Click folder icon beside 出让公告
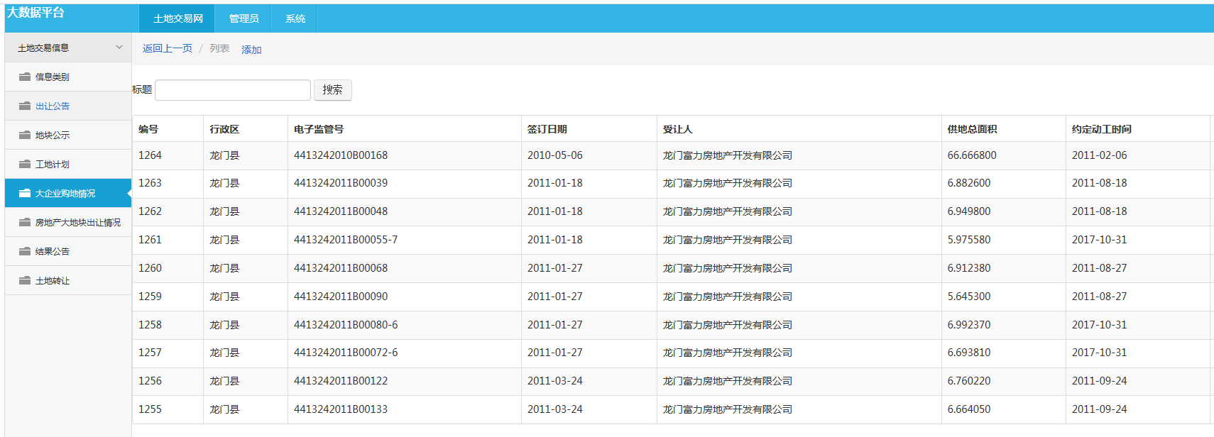Viewport: 1214px width, 437px height. (25, 106)
